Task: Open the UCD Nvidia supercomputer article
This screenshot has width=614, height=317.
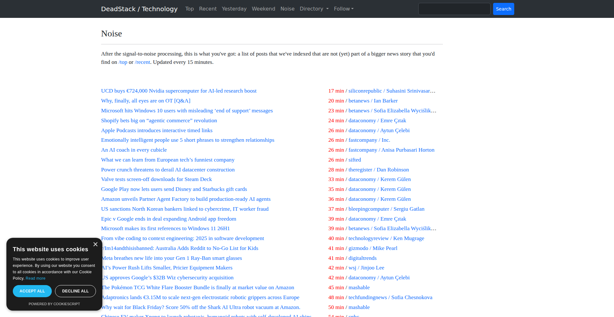Action: (x=178, y=91)
